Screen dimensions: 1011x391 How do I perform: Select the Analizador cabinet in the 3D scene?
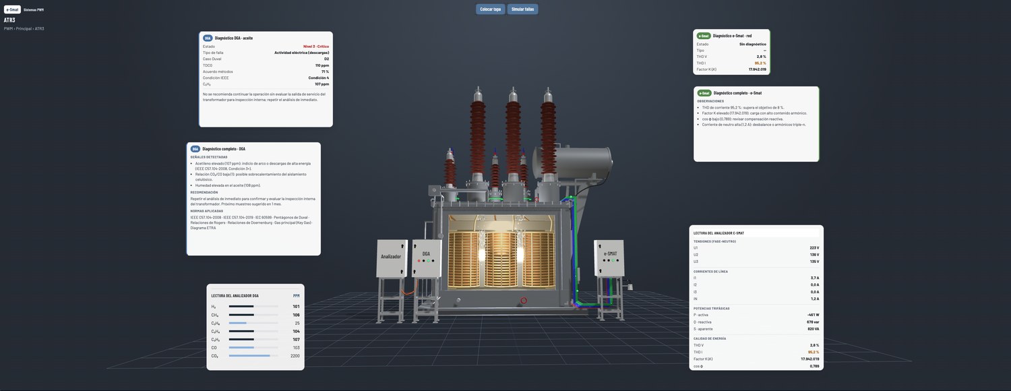392,258
